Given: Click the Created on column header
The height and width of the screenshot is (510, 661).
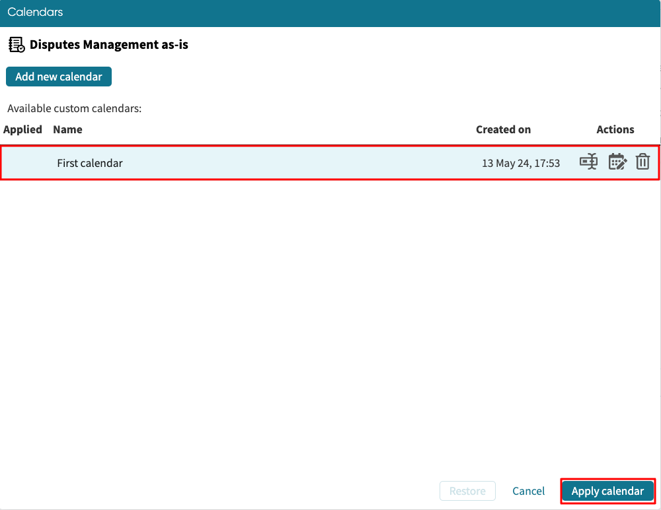Looking at the screenshot, I should click(503, 129).
